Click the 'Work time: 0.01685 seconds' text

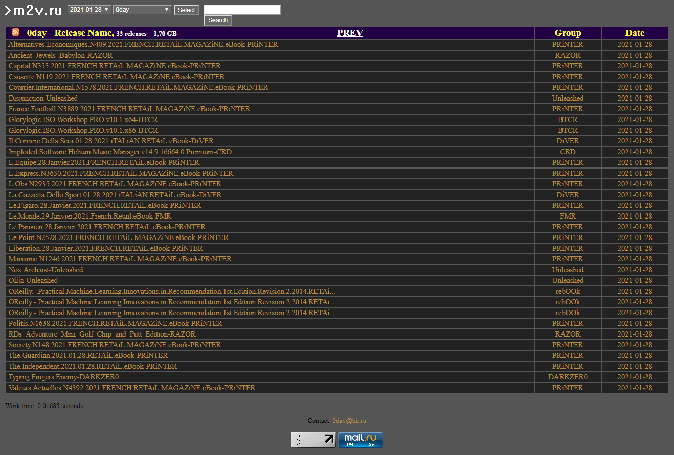[44, 406]
